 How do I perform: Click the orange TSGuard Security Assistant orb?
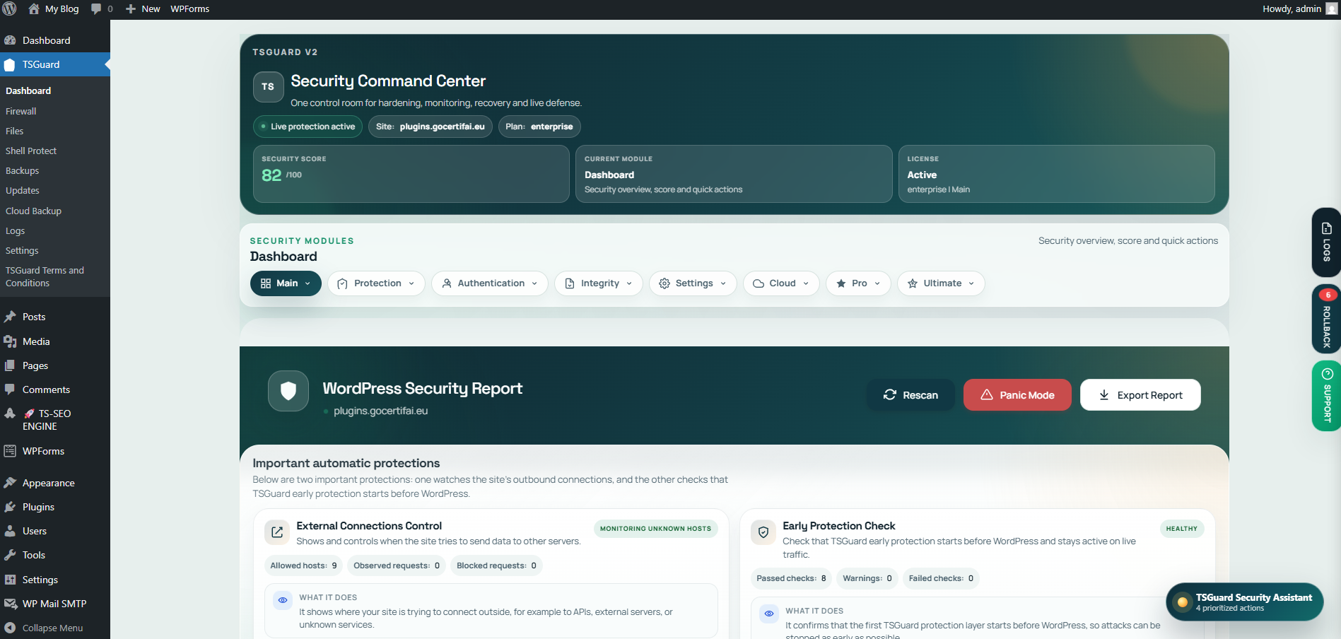pyautogui.click(x=1182, y=602)
